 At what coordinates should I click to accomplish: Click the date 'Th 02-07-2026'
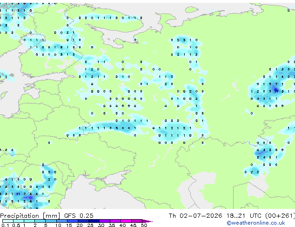pos(195,215)
